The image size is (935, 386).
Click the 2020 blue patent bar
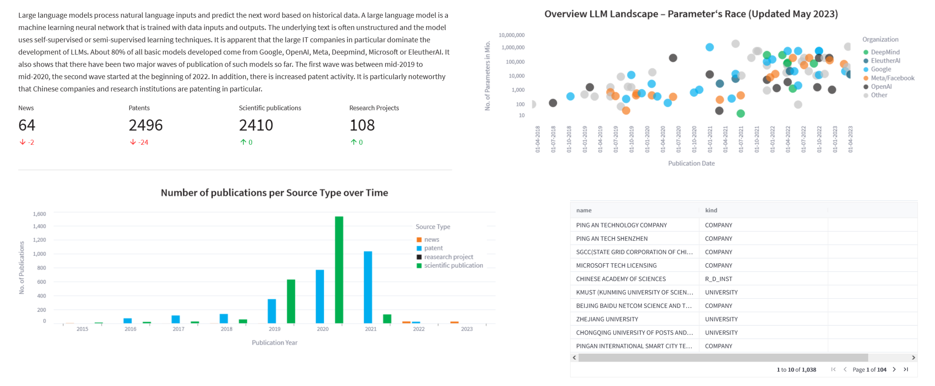320,296
